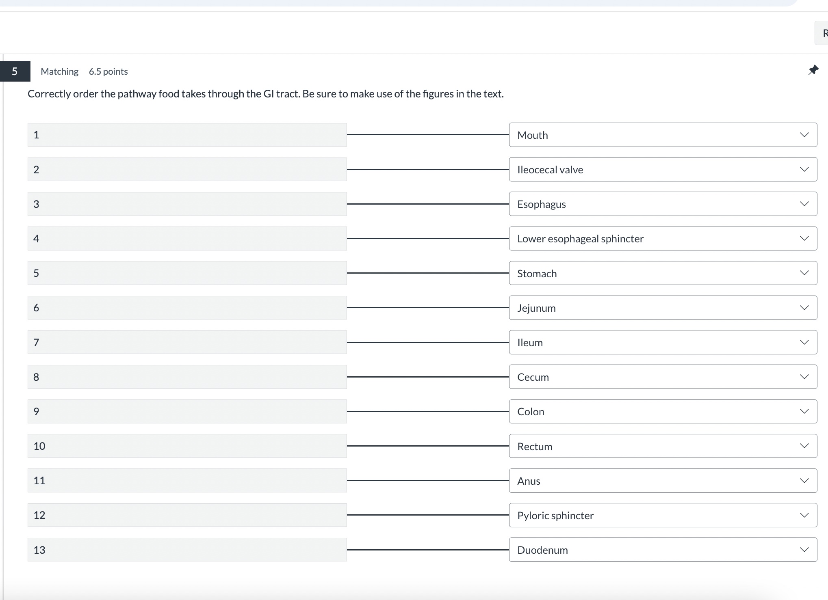
Task: Expand the Esophagus dropdown chevron
Action: pyautogui.click(x=804, y=204)
